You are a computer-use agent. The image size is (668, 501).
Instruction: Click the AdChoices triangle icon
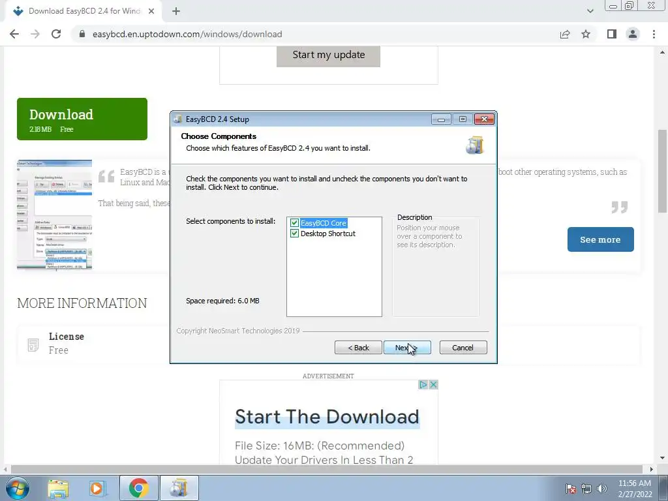pyautogui.click(x=423, y=385)
